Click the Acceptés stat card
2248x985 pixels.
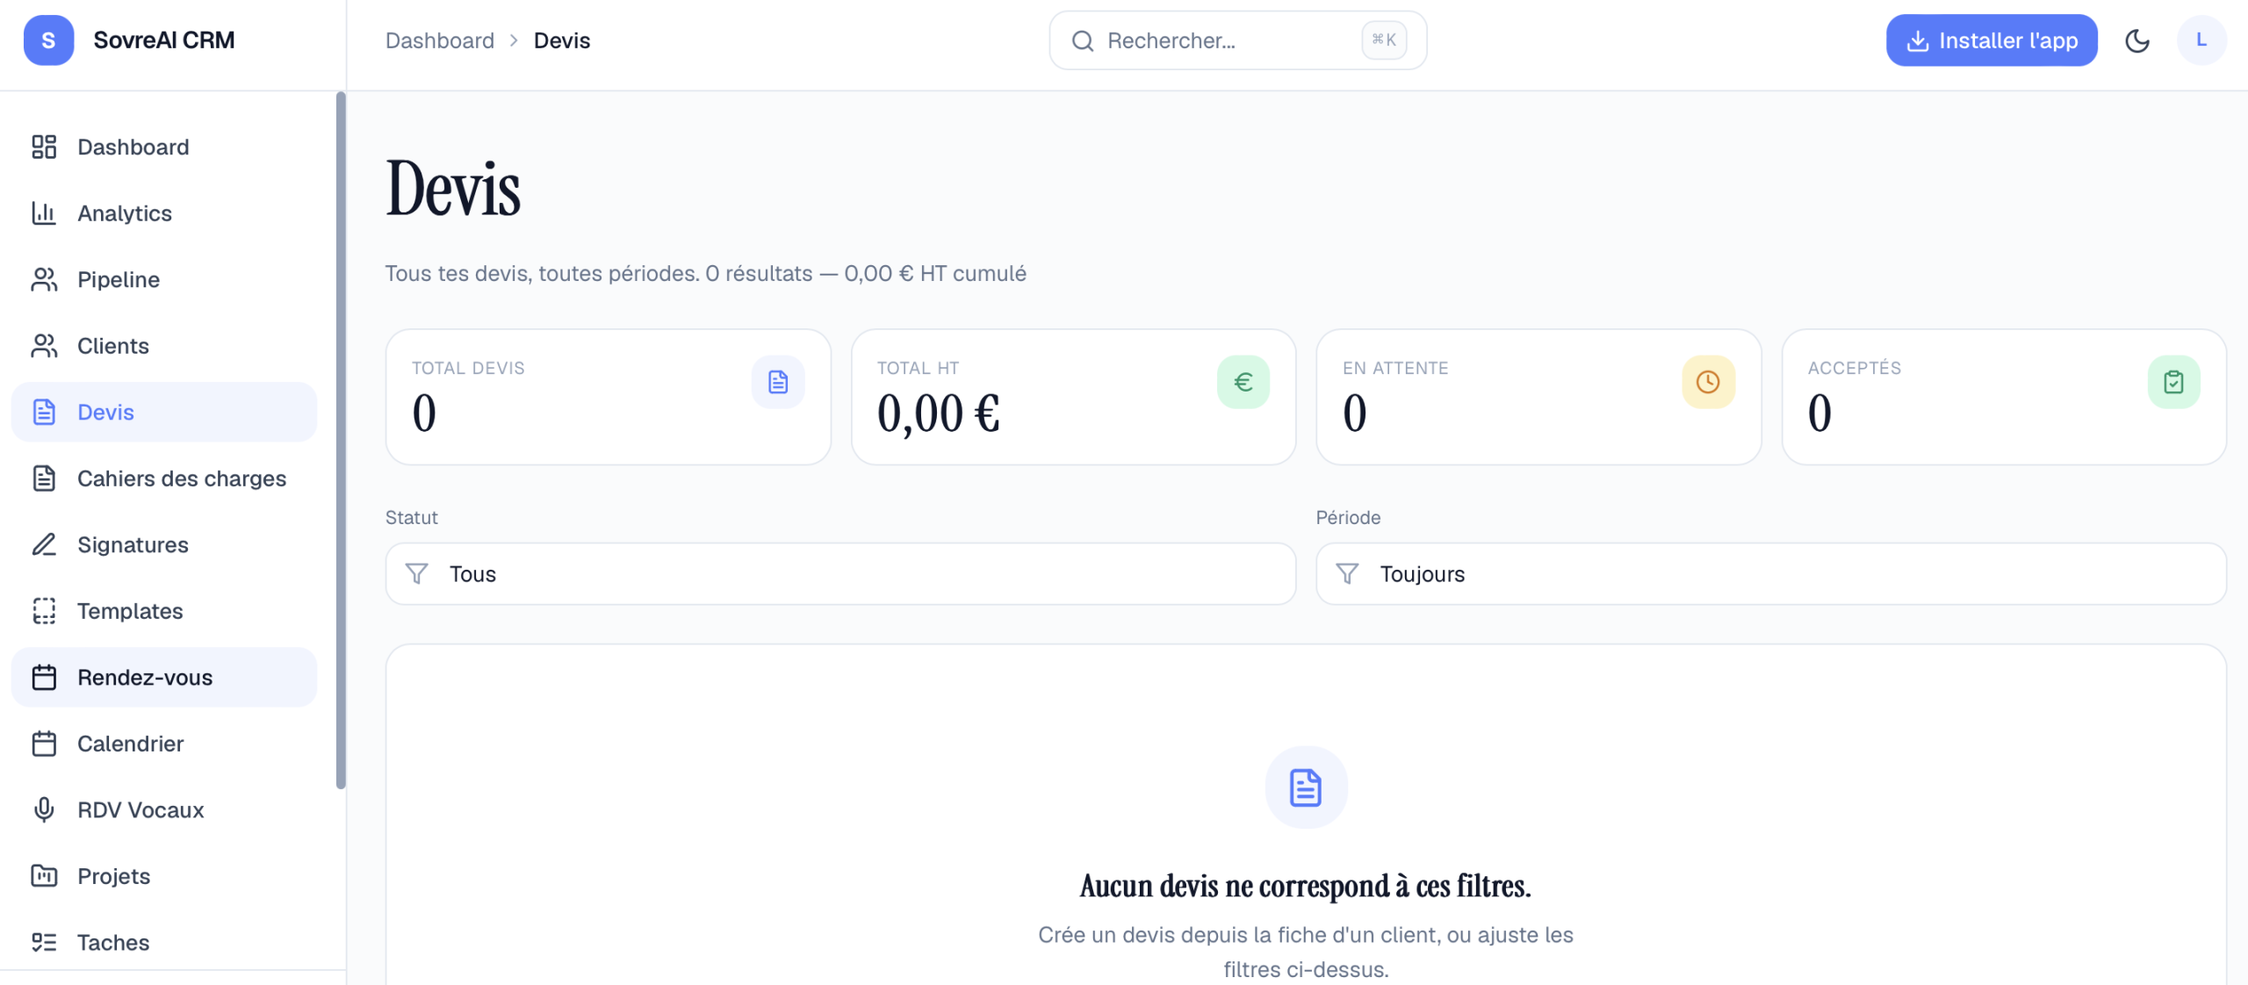coord(2004,397)
